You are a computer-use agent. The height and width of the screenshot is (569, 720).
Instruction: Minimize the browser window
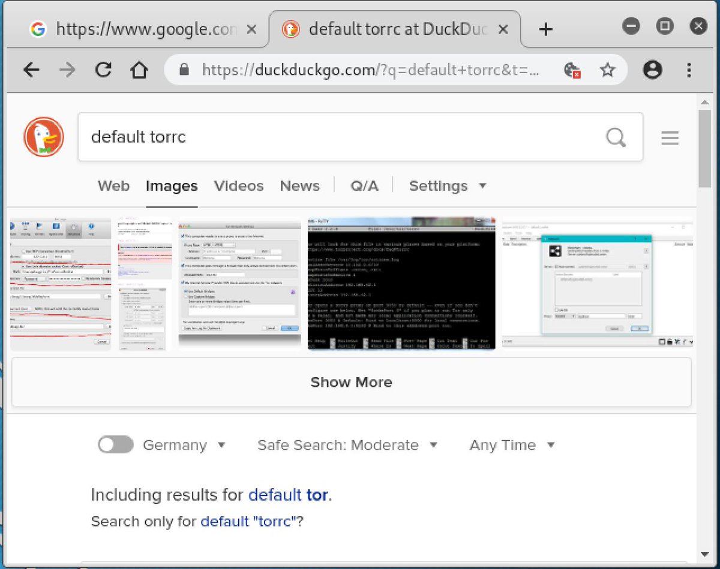click(x=631, y=25)
